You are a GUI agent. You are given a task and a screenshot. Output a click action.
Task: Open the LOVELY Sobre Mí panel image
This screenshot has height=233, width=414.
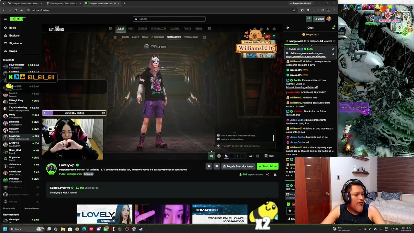click(105, 214)
